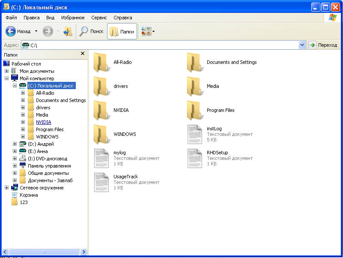343x258 pixels.
Task: Select Общие документы folder in tree
Action: click(48, 173)
